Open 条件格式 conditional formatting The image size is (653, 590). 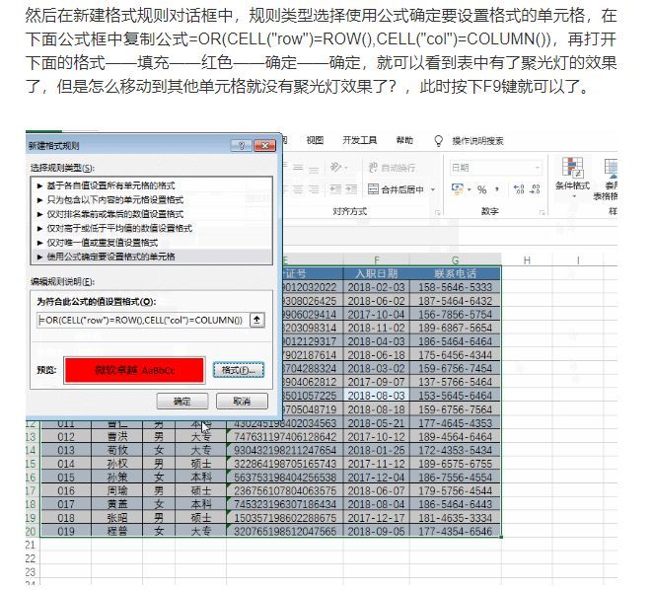pyautogui.click(x=573, y=176)
